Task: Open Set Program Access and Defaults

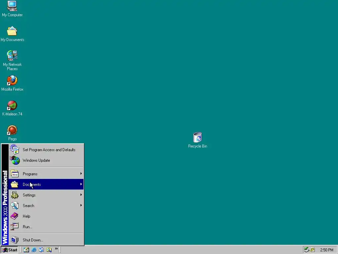Action: pos(46,150)
